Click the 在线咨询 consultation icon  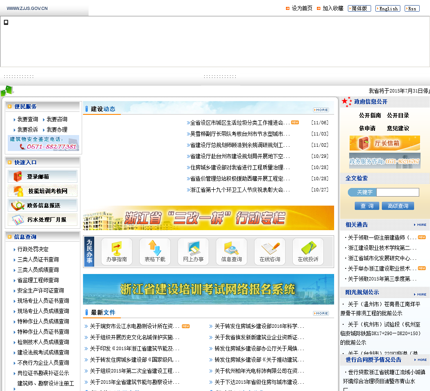[x=270, y=252]
